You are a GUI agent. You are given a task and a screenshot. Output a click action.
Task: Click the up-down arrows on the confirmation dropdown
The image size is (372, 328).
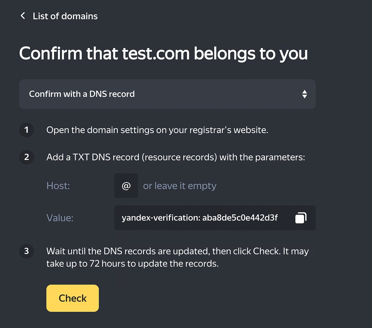coord(304,94)
